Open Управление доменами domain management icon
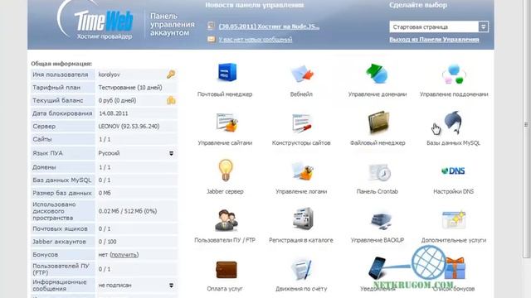The width and height of the screenshot is (531, 298). point(377,74)
